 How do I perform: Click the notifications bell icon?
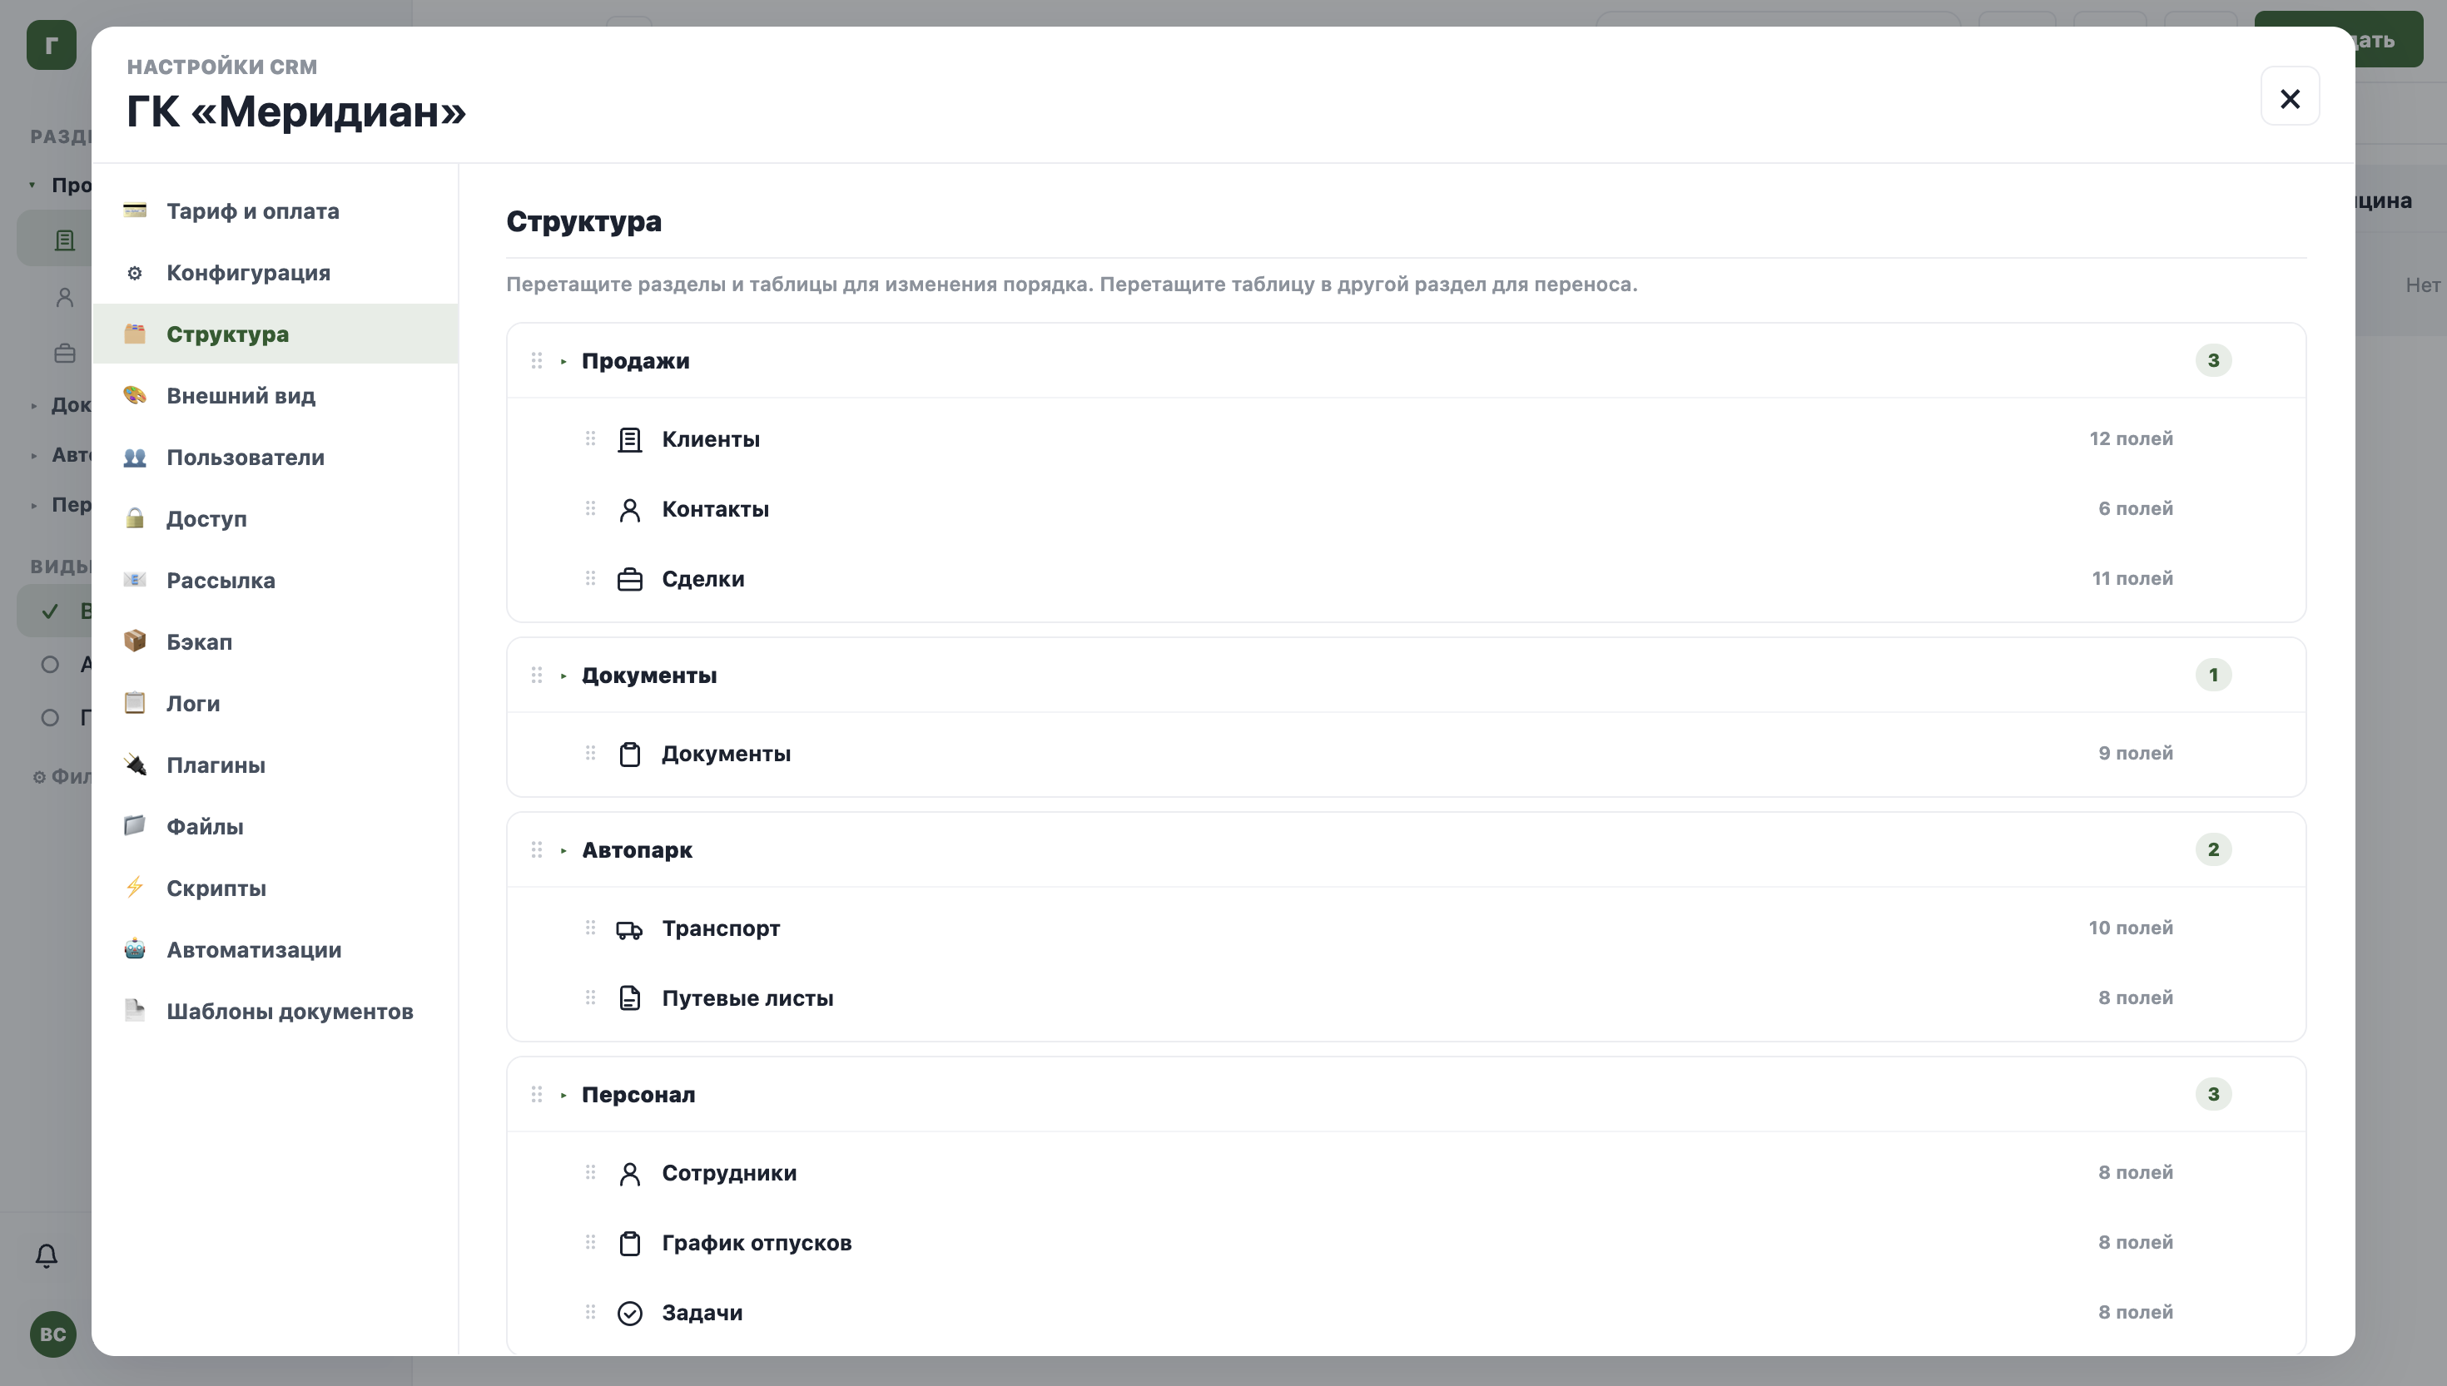click(x=47, y=1256)
